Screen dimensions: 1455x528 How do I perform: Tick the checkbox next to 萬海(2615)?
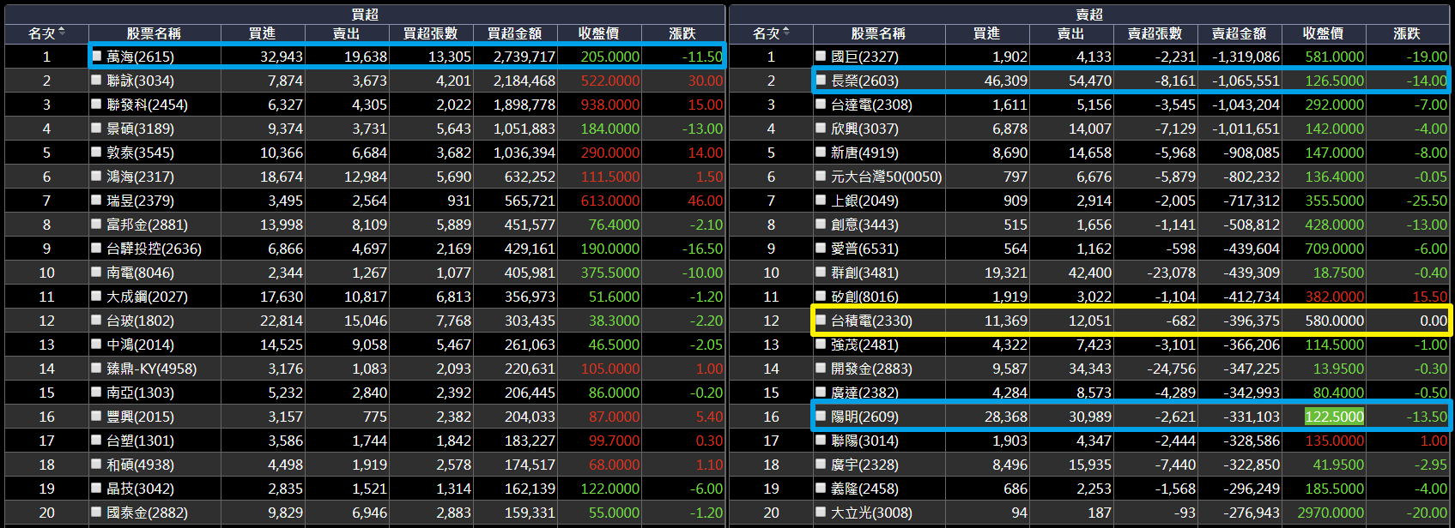97,56
